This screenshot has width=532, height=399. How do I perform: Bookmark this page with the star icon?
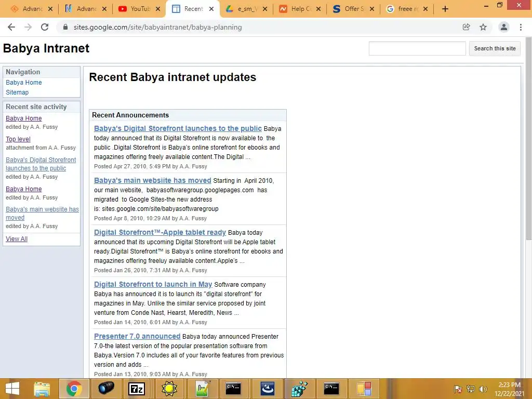pos(483,27)
